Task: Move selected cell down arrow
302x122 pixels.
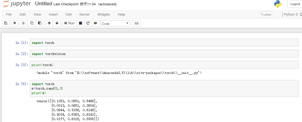Action: click(57, 23)
